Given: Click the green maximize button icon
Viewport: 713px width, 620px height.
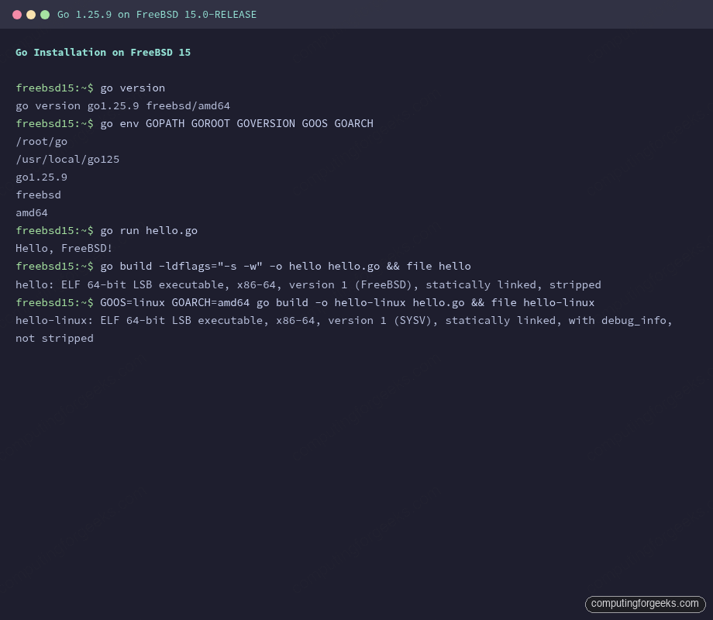Looking at the screenshot, I should tap(45, 14).
